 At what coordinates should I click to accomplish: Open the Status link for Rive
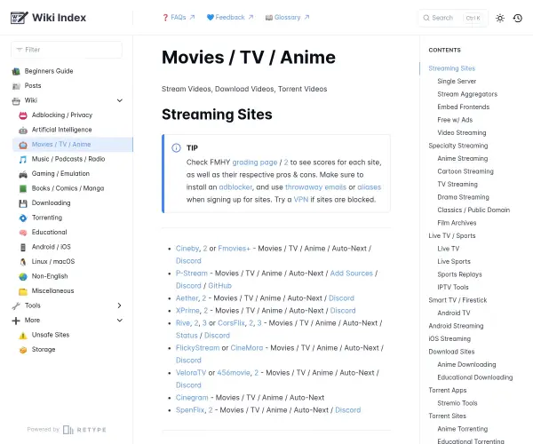click(x=187, y=336)
